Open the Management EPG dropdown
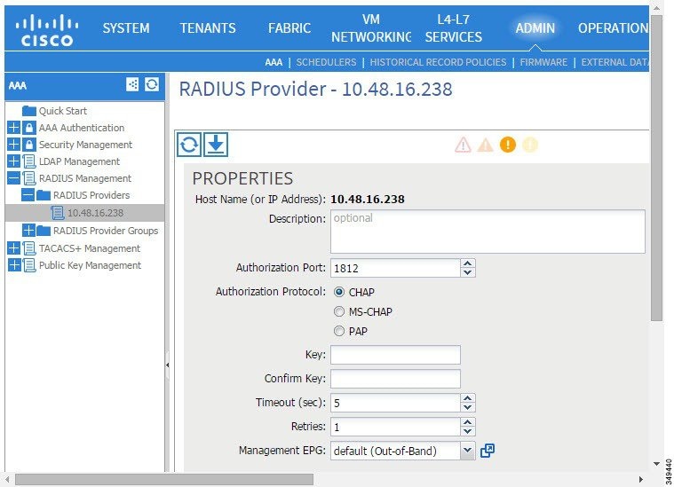Screen dimensions: 674x487 pos(468,451)
